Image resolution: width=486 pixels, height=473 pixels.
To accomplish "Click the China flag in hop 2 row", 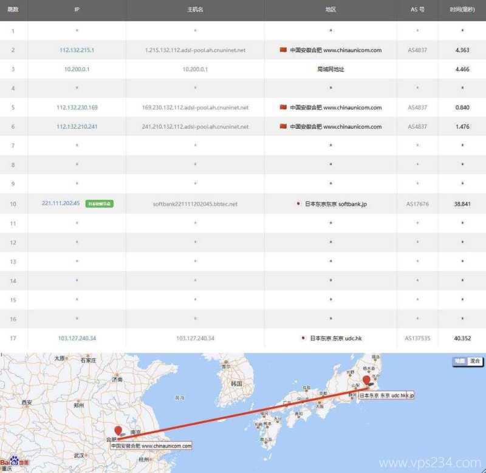I will pyautogui.click(x=283, y=50).
